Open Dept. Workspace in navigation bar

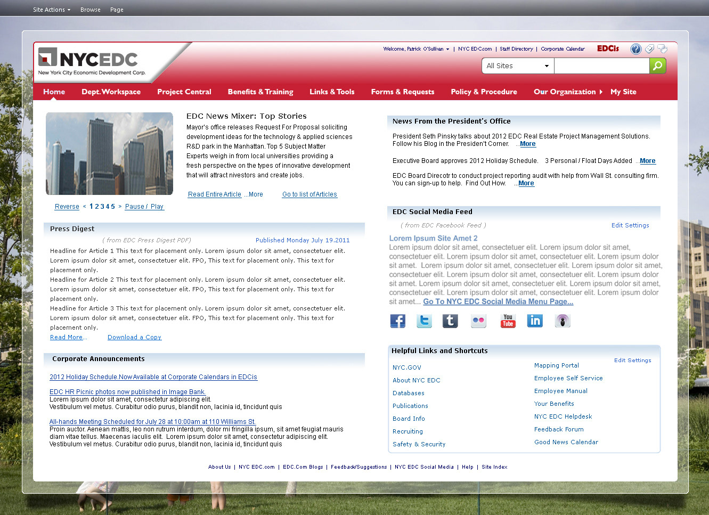pos(111,92)
